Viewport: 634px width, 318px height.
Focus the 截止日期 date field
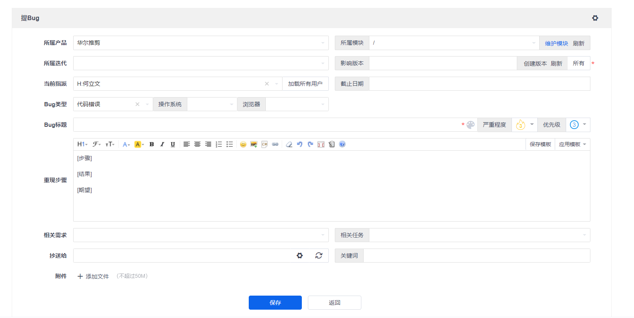coord(480,84)
